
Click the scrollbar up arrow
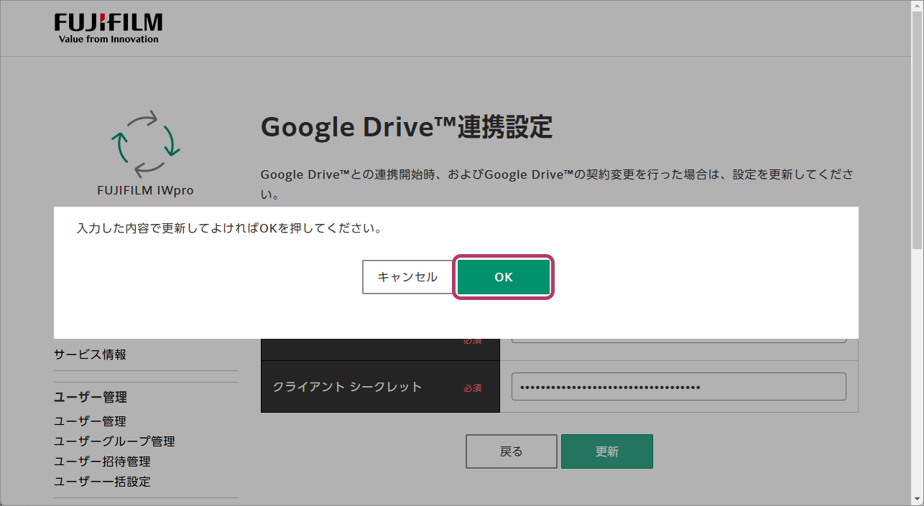[917, 7]
